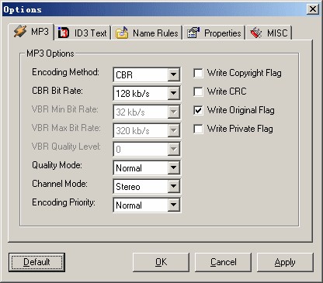
Task: Uncheck Write Original Flag checkbox
Action: click(x=198, y=110)
